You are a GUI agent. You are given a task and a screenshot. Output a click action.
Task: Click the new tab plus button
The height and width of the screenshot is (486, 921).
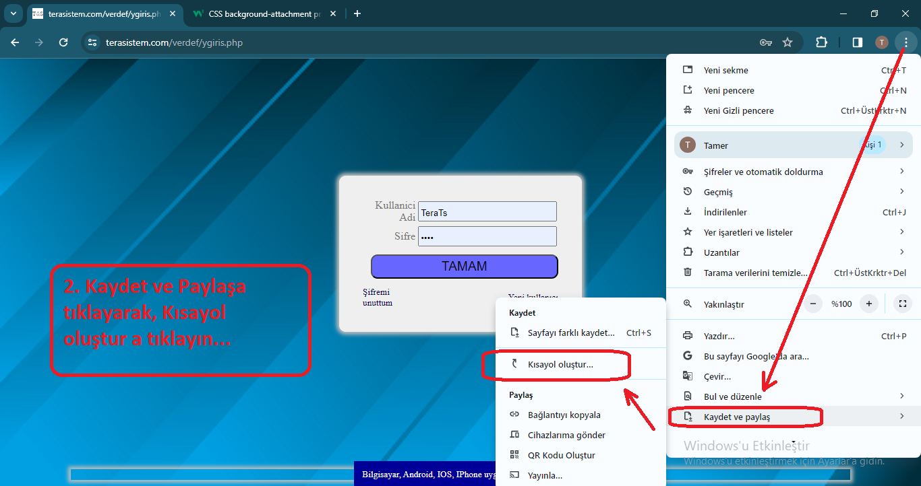coord(357,13)
